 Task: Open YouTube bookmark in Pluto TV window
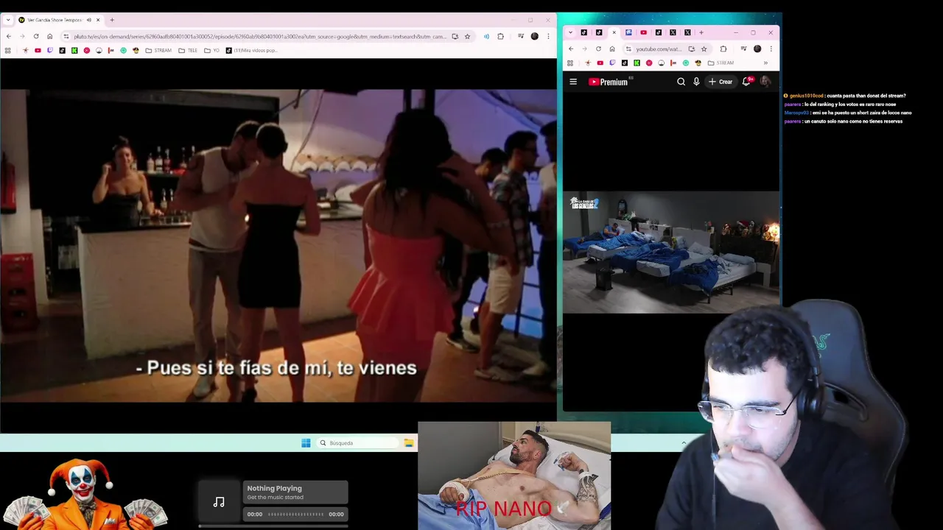tap(38, 51)
